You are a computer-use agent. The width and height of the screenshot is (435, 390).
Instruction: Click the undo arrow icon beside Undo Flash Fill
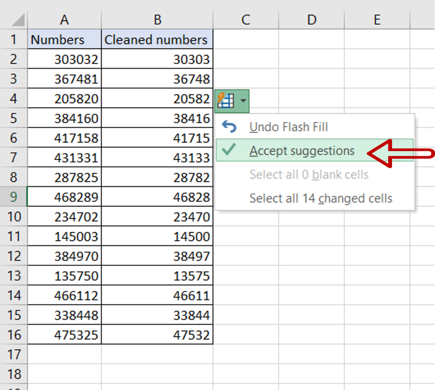click(229, 127)
